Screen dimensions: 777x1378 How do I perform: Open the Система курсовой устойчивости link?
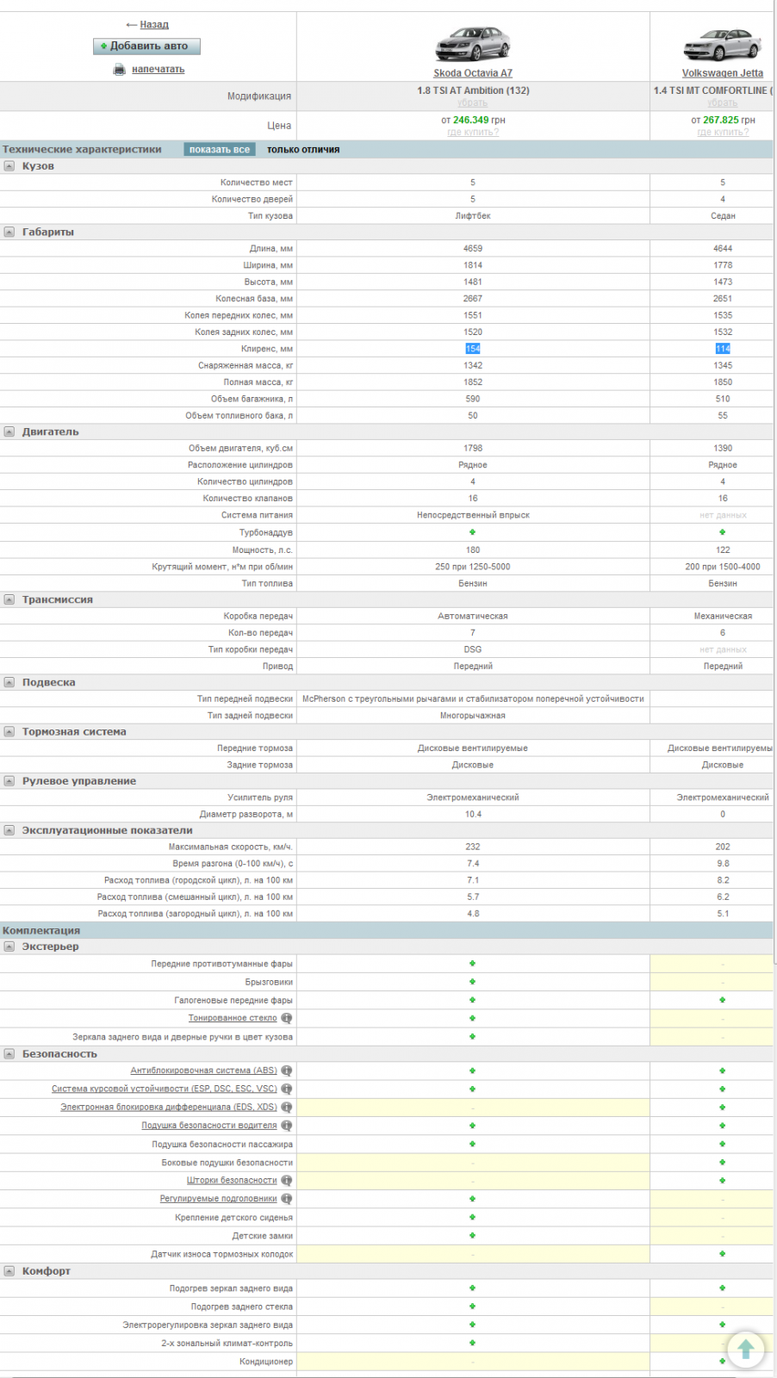point(164,1089)
